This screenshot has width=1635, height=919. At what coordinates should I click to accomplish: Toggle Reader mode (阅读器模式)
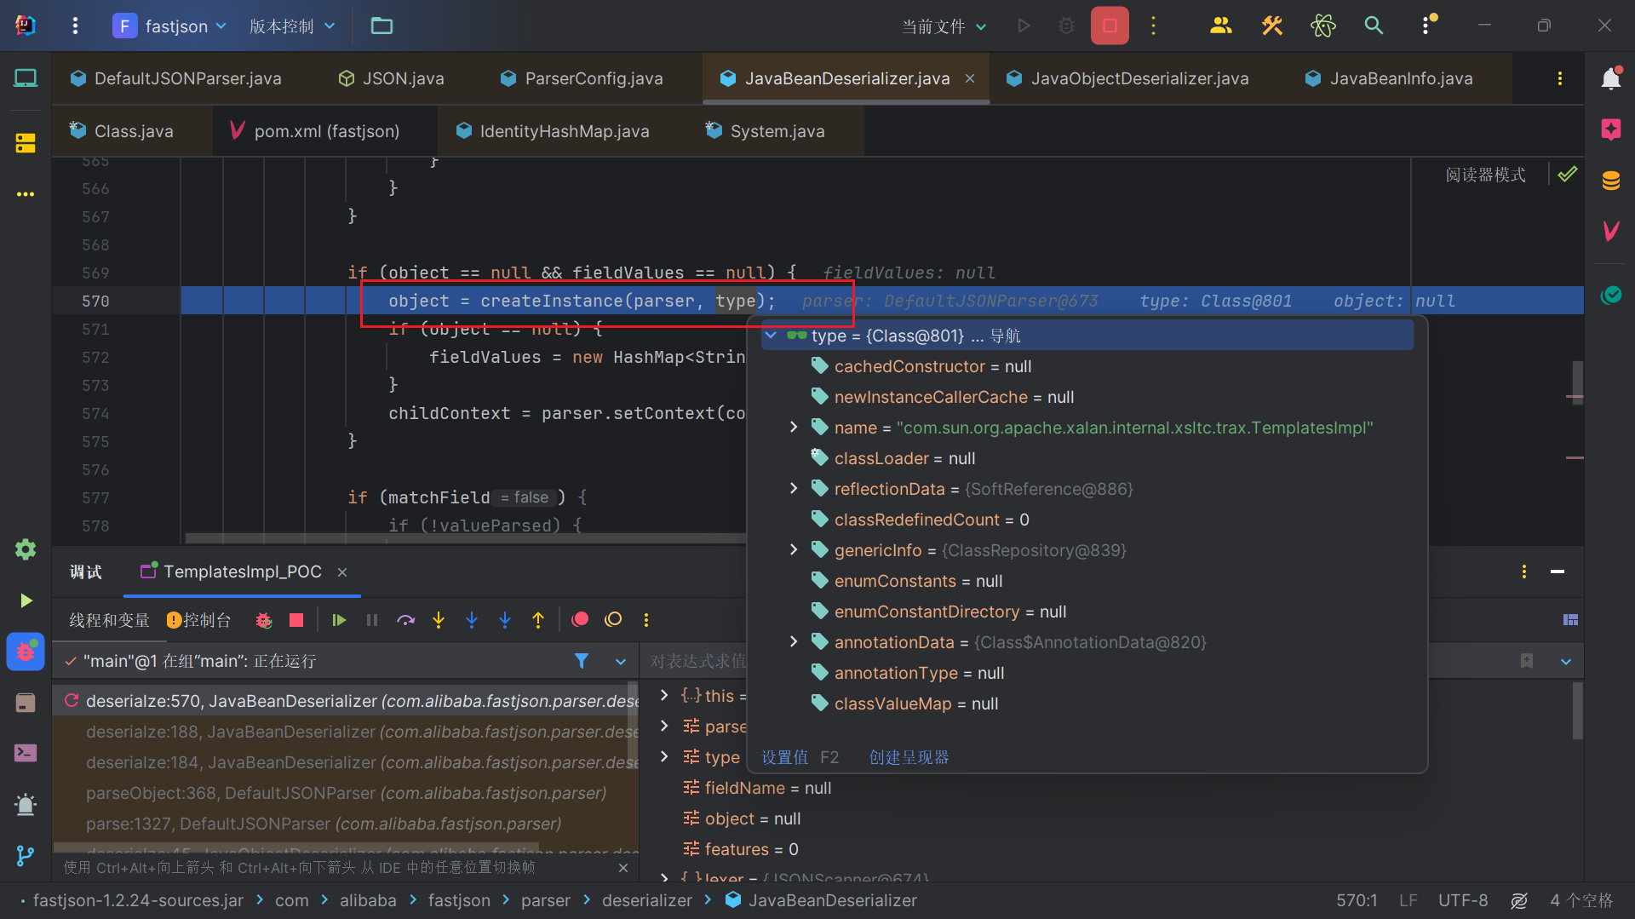click(x=1485, y=175)
